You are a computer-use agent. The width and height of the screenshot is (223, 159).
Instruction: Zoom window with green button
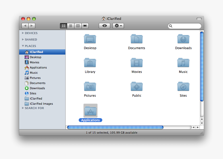click(x=34, y=19)
